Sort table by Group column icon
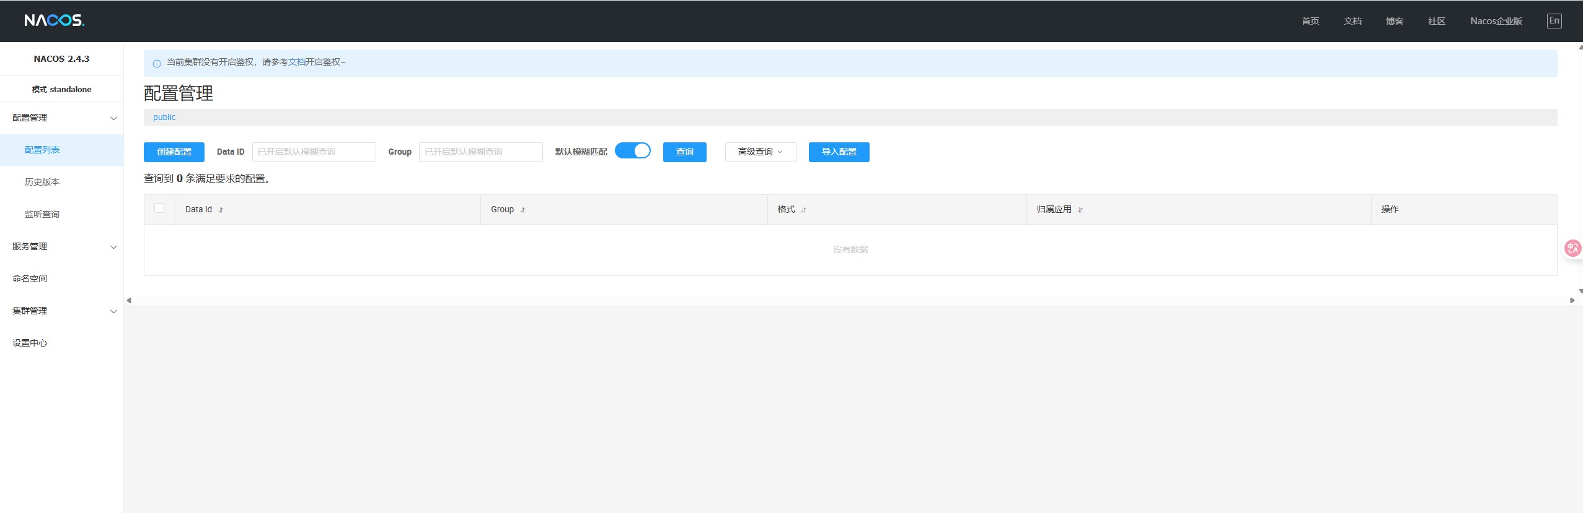1583x513 pixels. click(x=523, y=210)
